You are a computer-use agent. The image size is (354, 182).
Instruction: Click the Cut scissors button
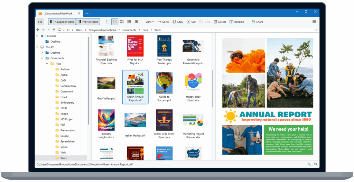[x=191, y=22]
